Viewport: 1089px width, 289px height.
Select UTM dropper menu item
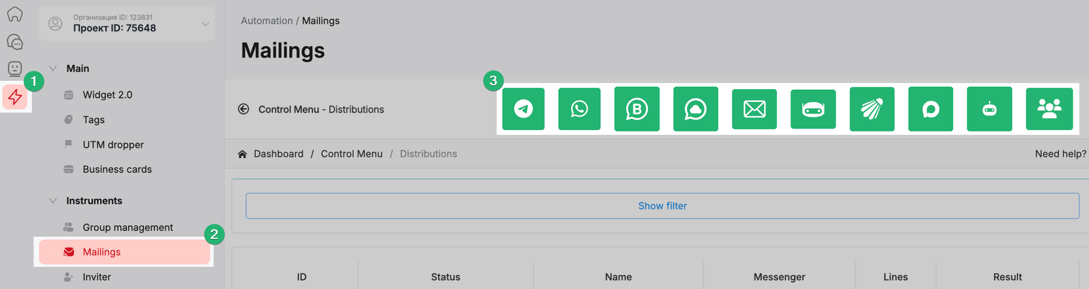pos(113,144)
